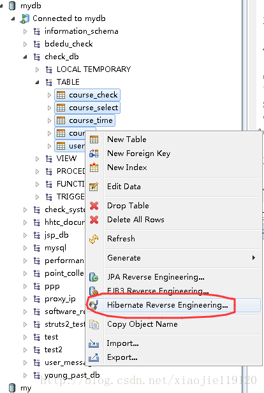Viewport: 264px width, 393px height.
Task: Select the course_time table row
Action: point(85,120)
